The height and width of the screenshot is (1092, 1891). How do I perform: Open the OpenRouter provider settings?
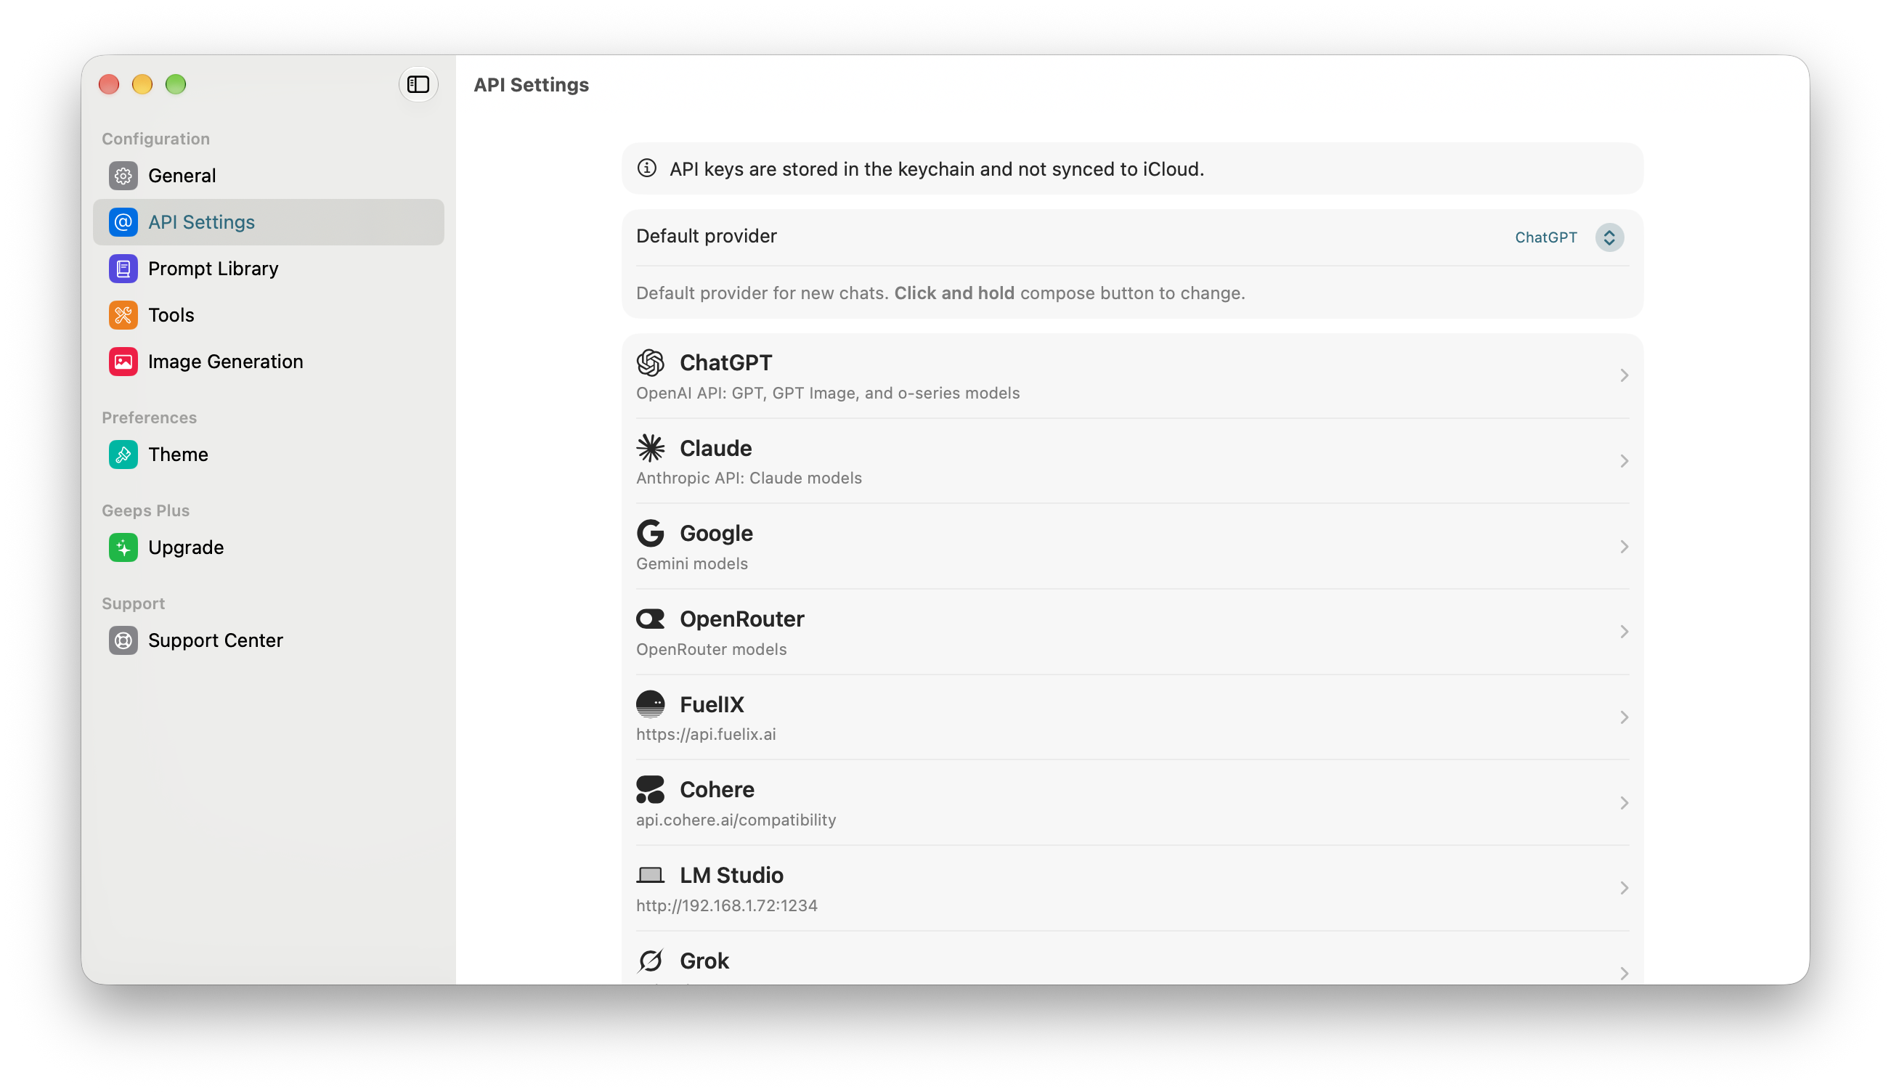pos(1133,632)
